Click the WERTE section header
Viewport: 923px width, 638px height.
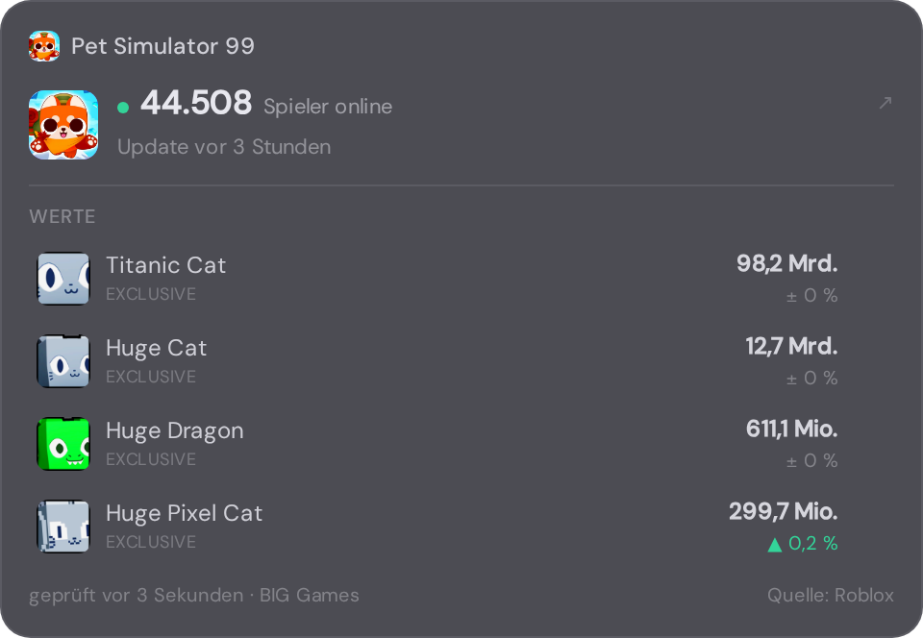click(62, 216)
